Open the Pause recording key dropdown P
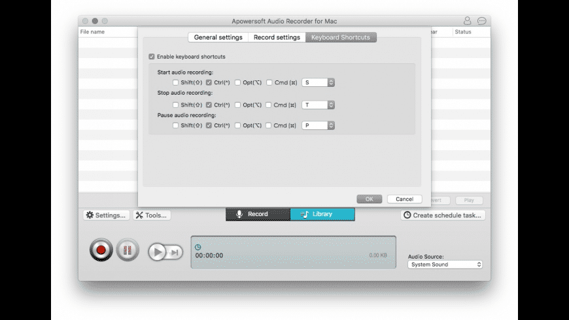This screenshot has height=320, width=569. [319, 125]
